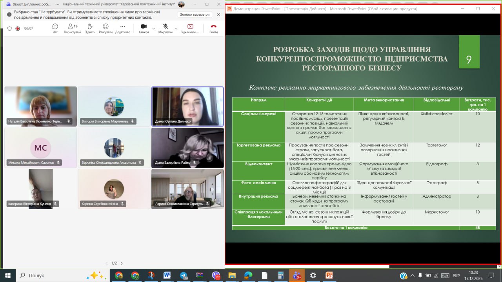Dismiss the Do Not Disturb notification banner
The image size is (502, 282).
[218, 14]
